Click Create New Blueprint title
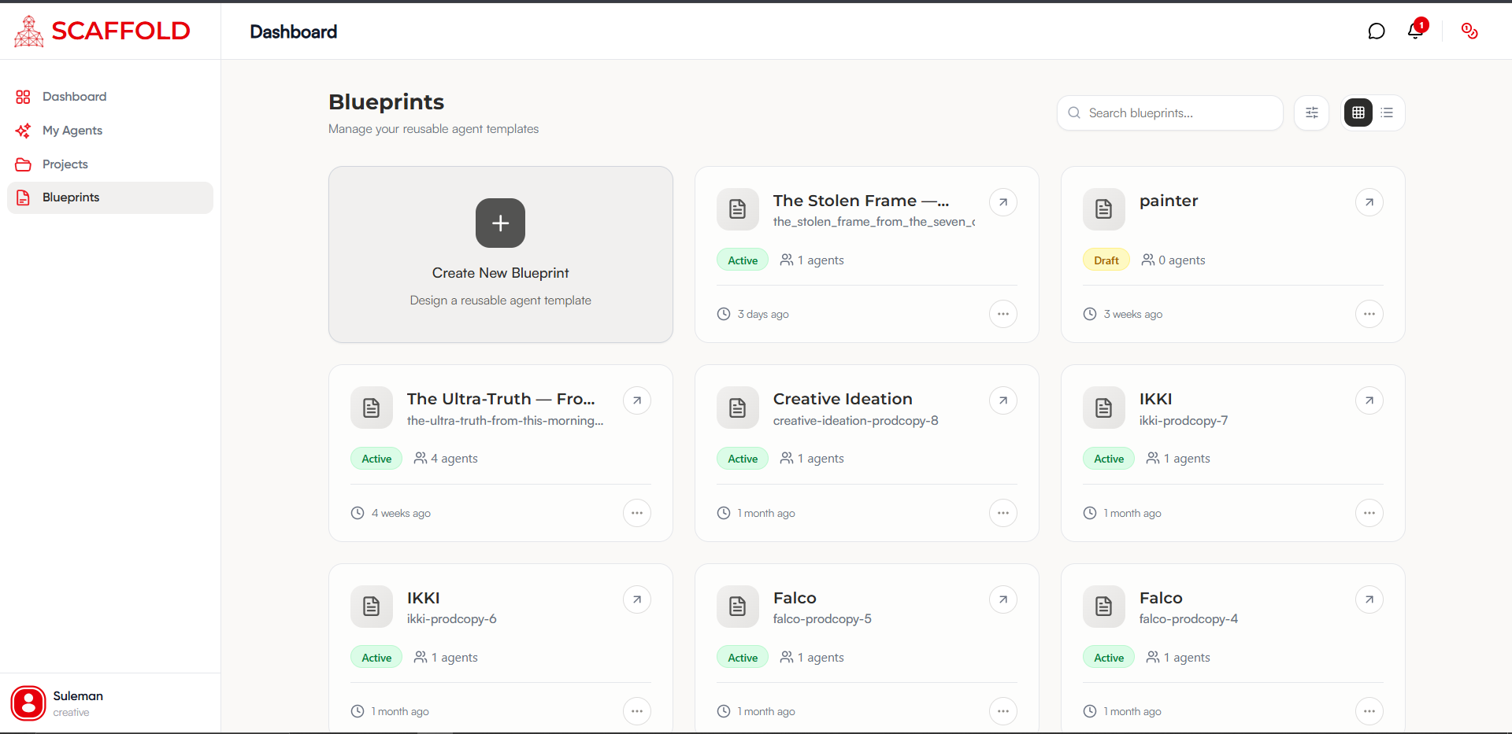This screenshot has height=734, width=1512. click(x=500, y=273)
